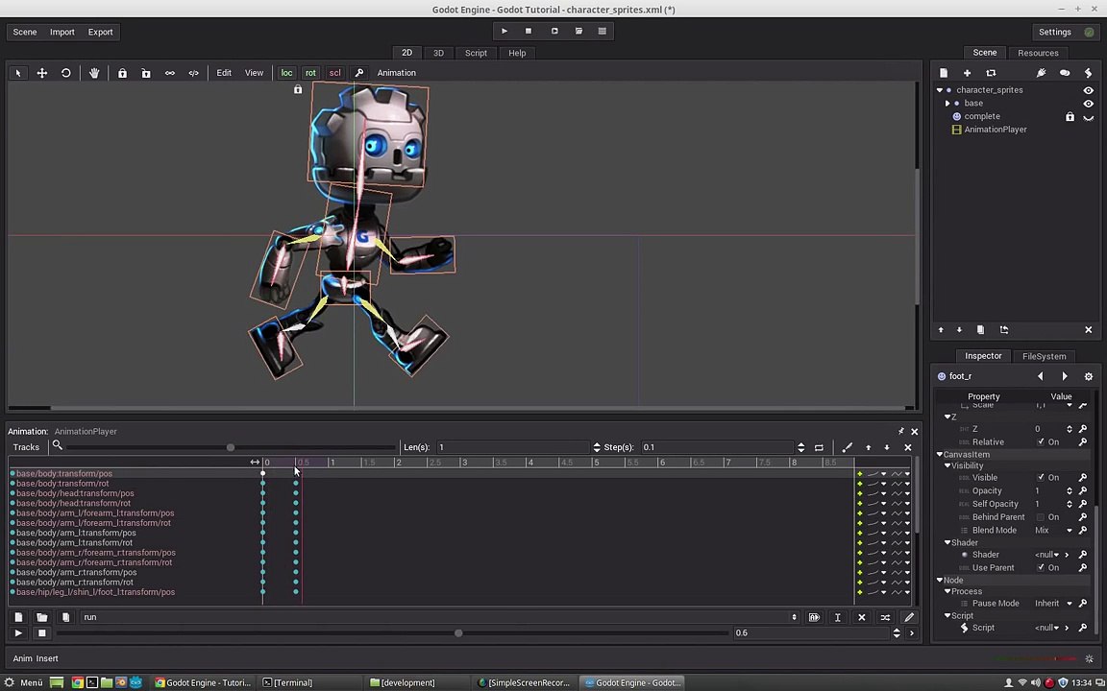Viewport: 1107px width, 691px height.
Task: Stop the running project in top toolbar
Action: (529, 31)
